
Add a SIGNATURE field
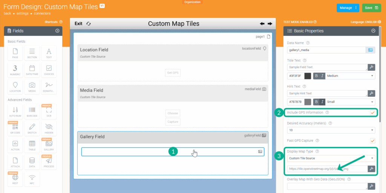pyautogui.click(x=49, y=87)
